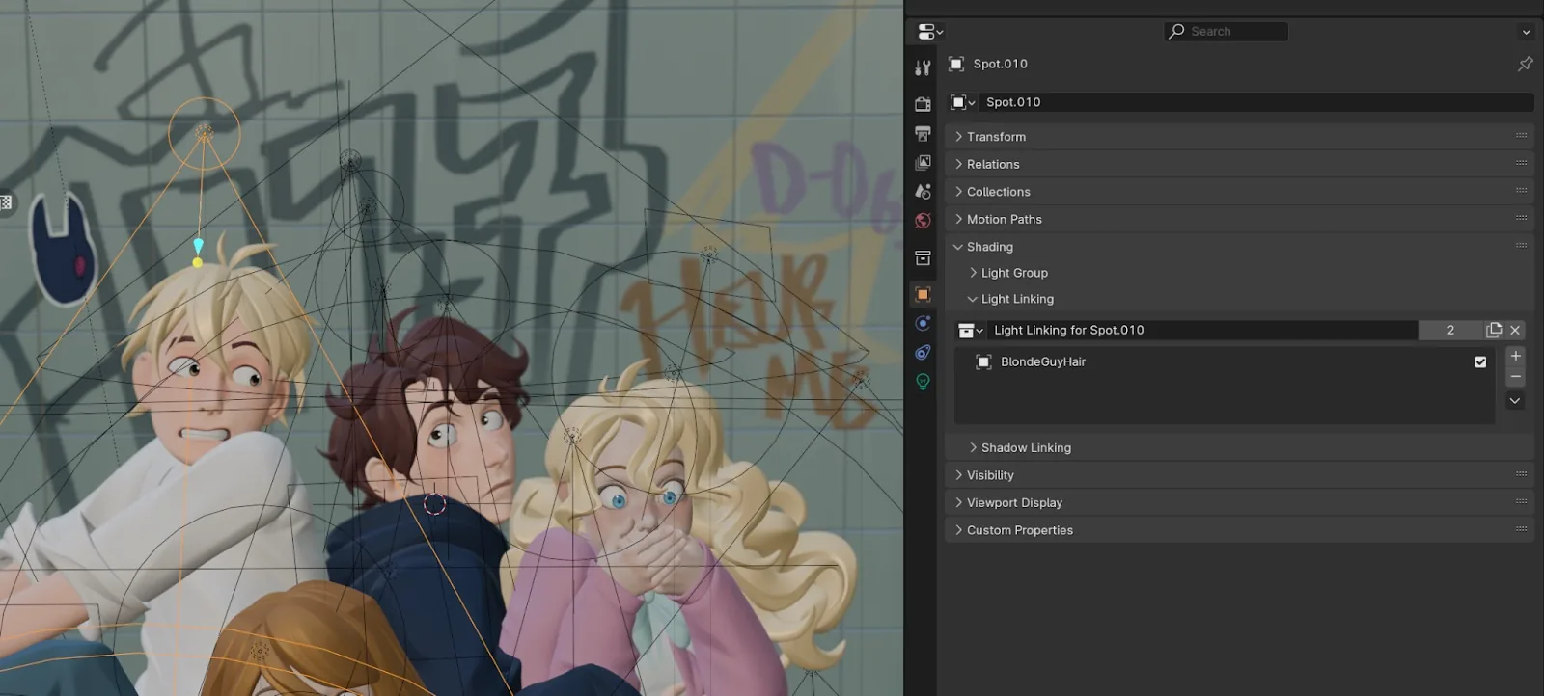This screenshot has height=696, width=1544.
Task: Open the Tool properties tab
Action: pos(923,67)
